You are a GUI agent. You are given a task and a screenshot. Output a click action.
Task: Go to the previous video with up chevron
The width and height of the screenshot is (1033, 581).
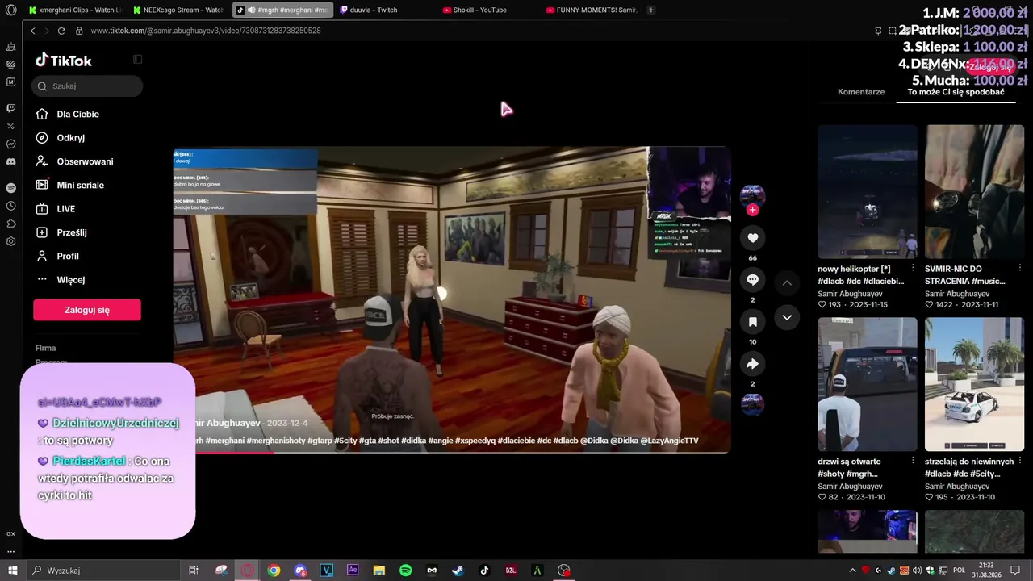tap(787, 283)
